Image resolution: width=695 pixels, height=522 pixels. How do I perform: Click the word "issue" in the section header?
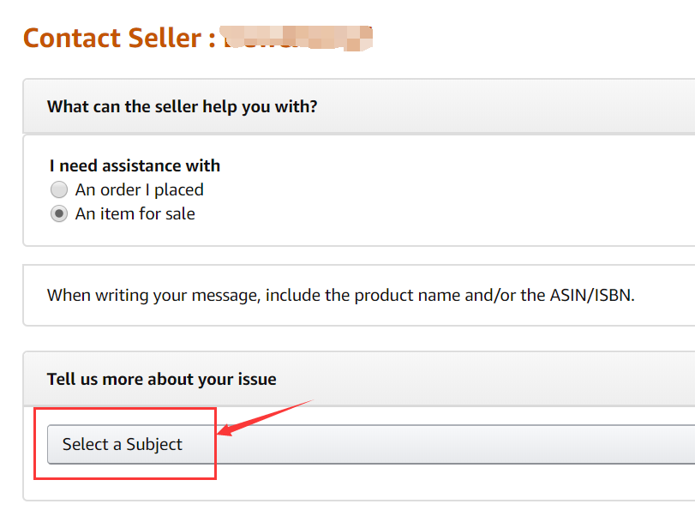(x=255, y=379)
